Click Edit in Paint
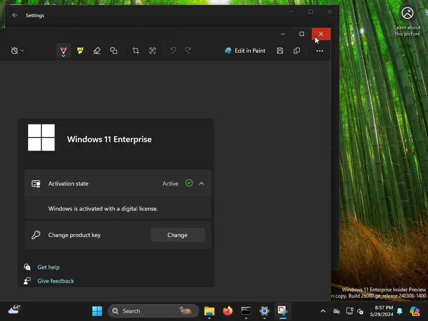 click(x=245, y=51)
